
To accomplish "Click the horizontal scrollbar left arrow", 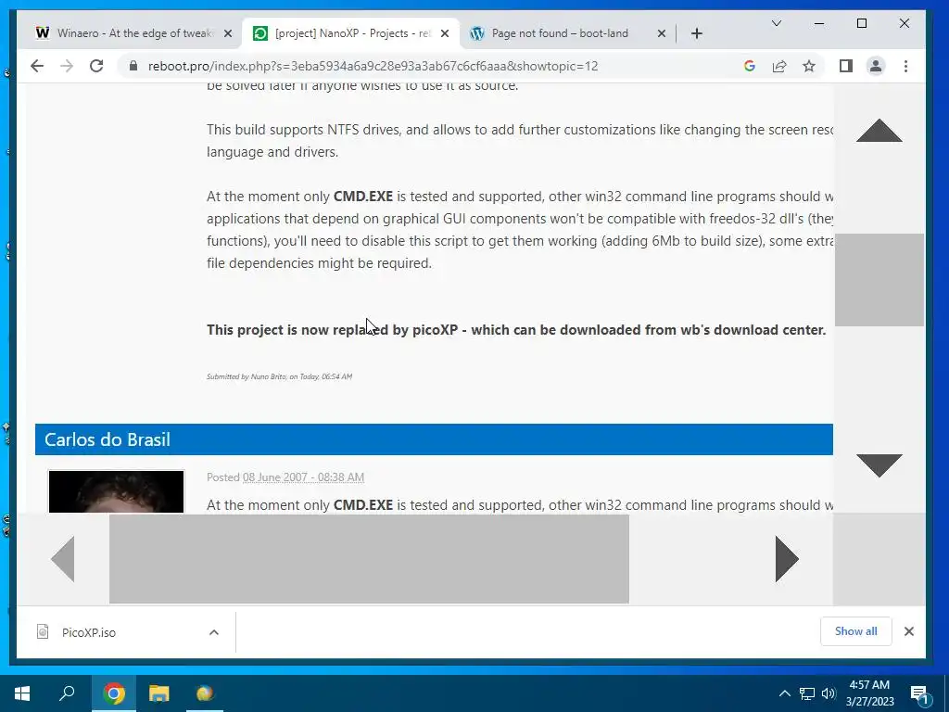I will tap(63, 559).
